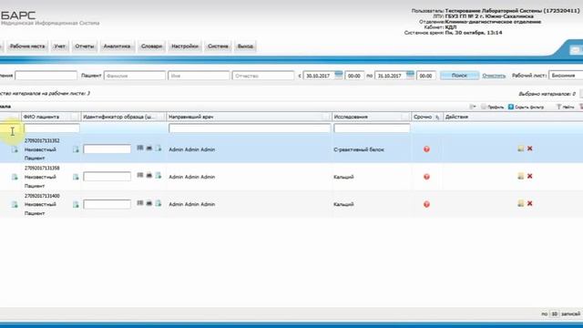Click the card icon after patient name in row 27092017131358
The width and height of the screenshot is (583, 328).
76,177
